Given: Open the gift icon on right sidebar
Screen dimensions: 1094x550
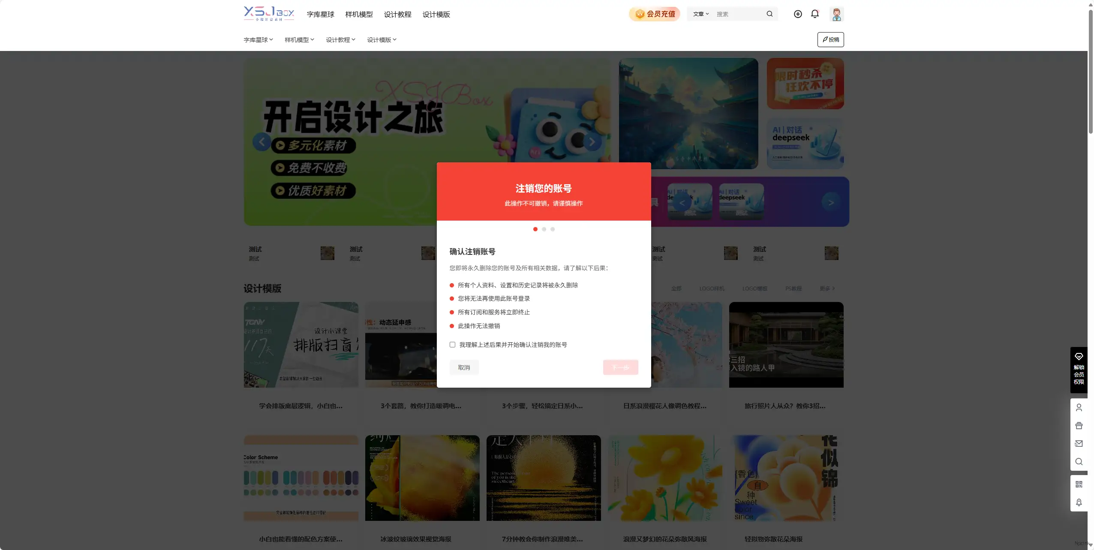Looking at the screenshot, I should [1079, 425].
